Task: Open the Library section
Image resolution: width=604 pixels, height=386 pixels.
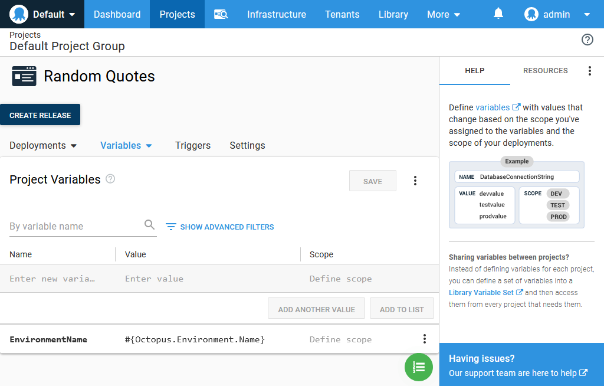Action: [x=393, y=14]
